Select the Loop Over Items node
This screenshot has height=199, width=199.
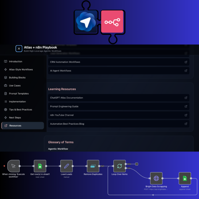click(119, 166)
